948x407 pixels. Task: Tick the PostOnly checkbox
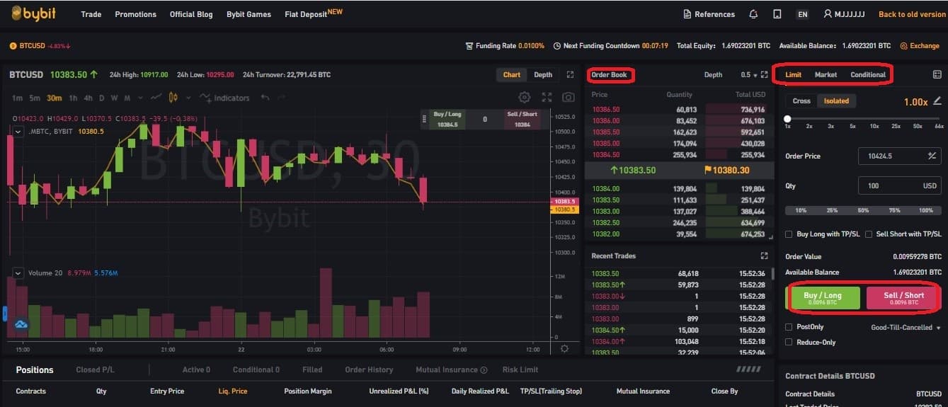(x=789, y=327)
